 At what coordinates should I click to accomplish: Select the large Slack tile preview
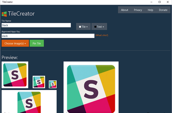[x=91, y=87]
